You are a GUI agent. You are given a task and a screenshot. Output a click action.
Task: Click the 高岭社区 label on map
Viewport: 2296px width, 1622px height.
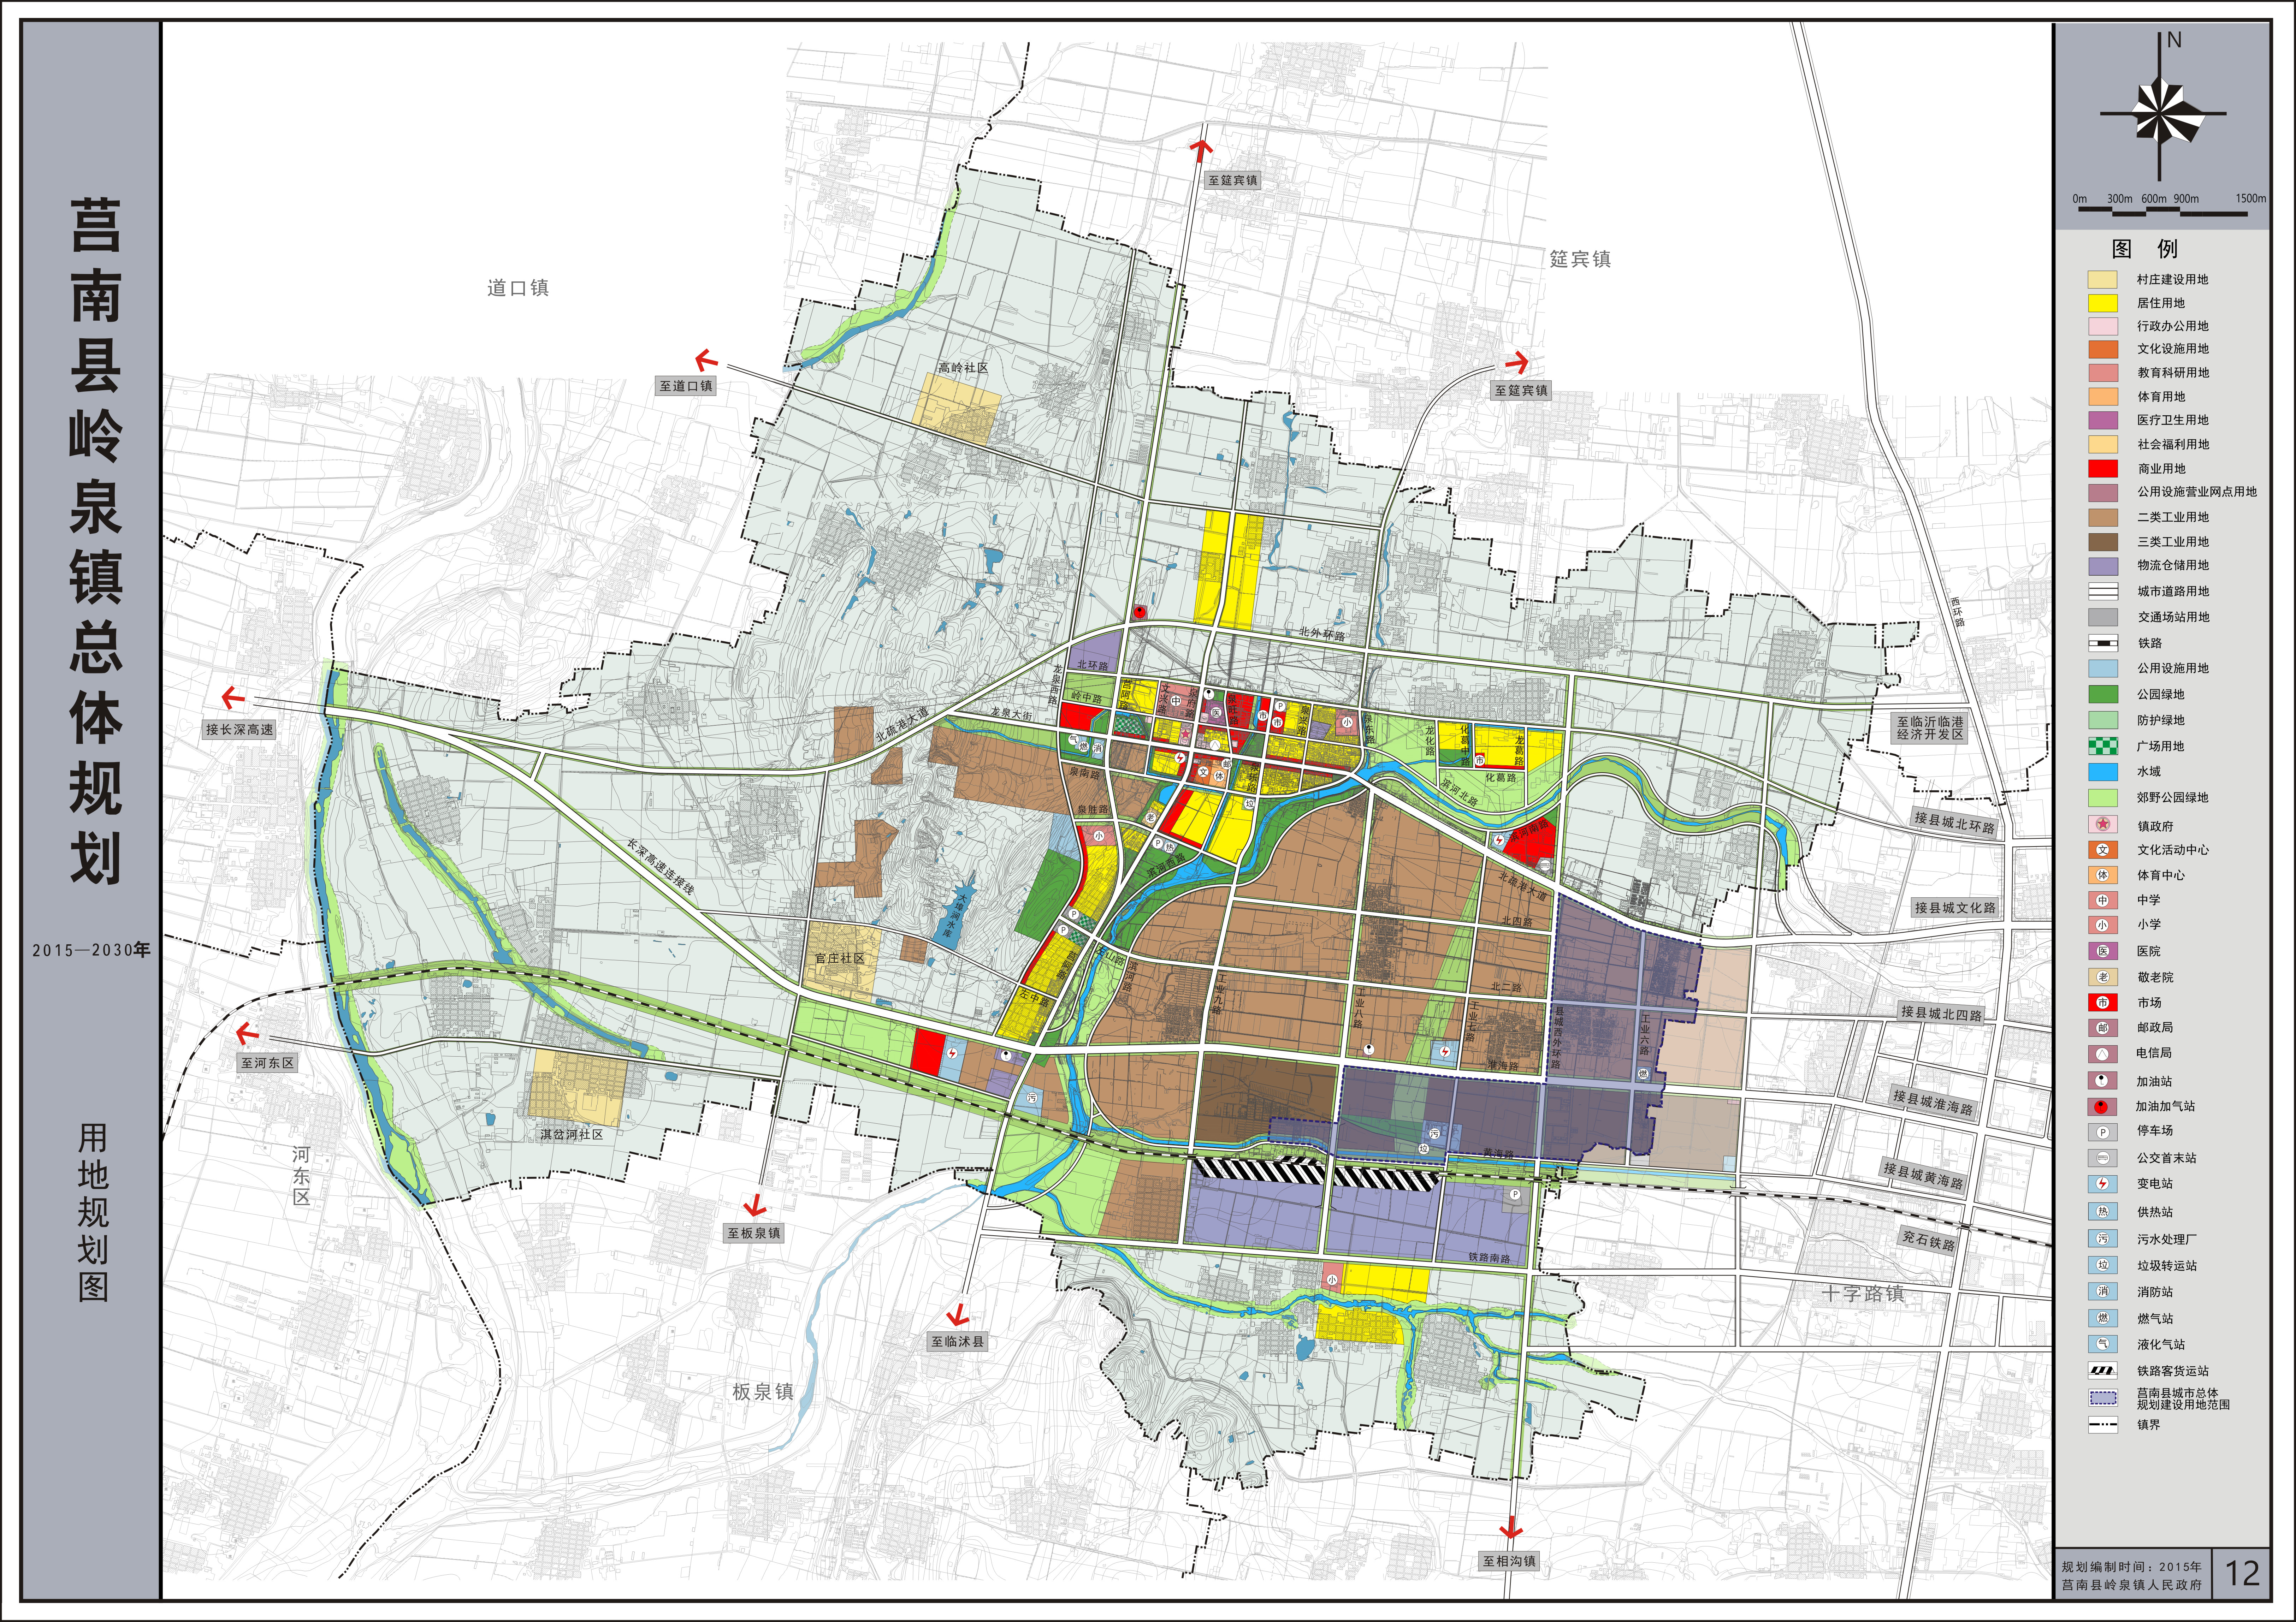click(963, 368)
